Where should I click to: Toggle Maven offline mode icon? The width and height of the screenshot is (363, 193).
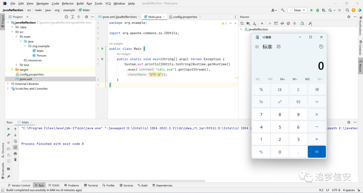pyautogui.click(x=282, y=23)
